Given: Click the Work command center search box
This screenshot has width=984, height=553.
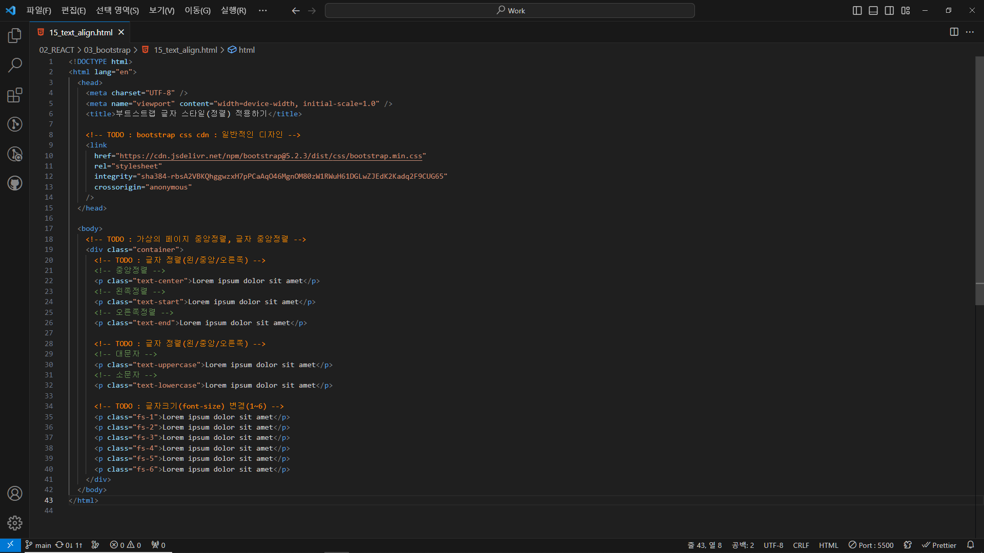Looking at the screenshot, I should point(509,11).
